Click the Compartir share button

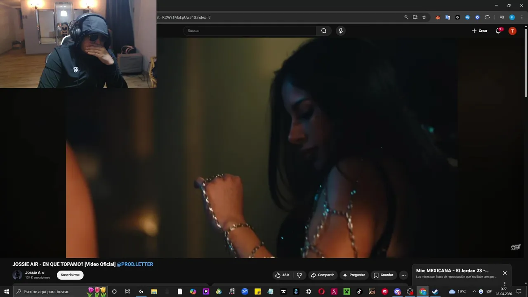322,275
